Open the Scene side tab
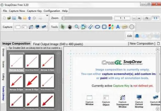The height and width of the screenshot is (111, 161). [3, 64]
